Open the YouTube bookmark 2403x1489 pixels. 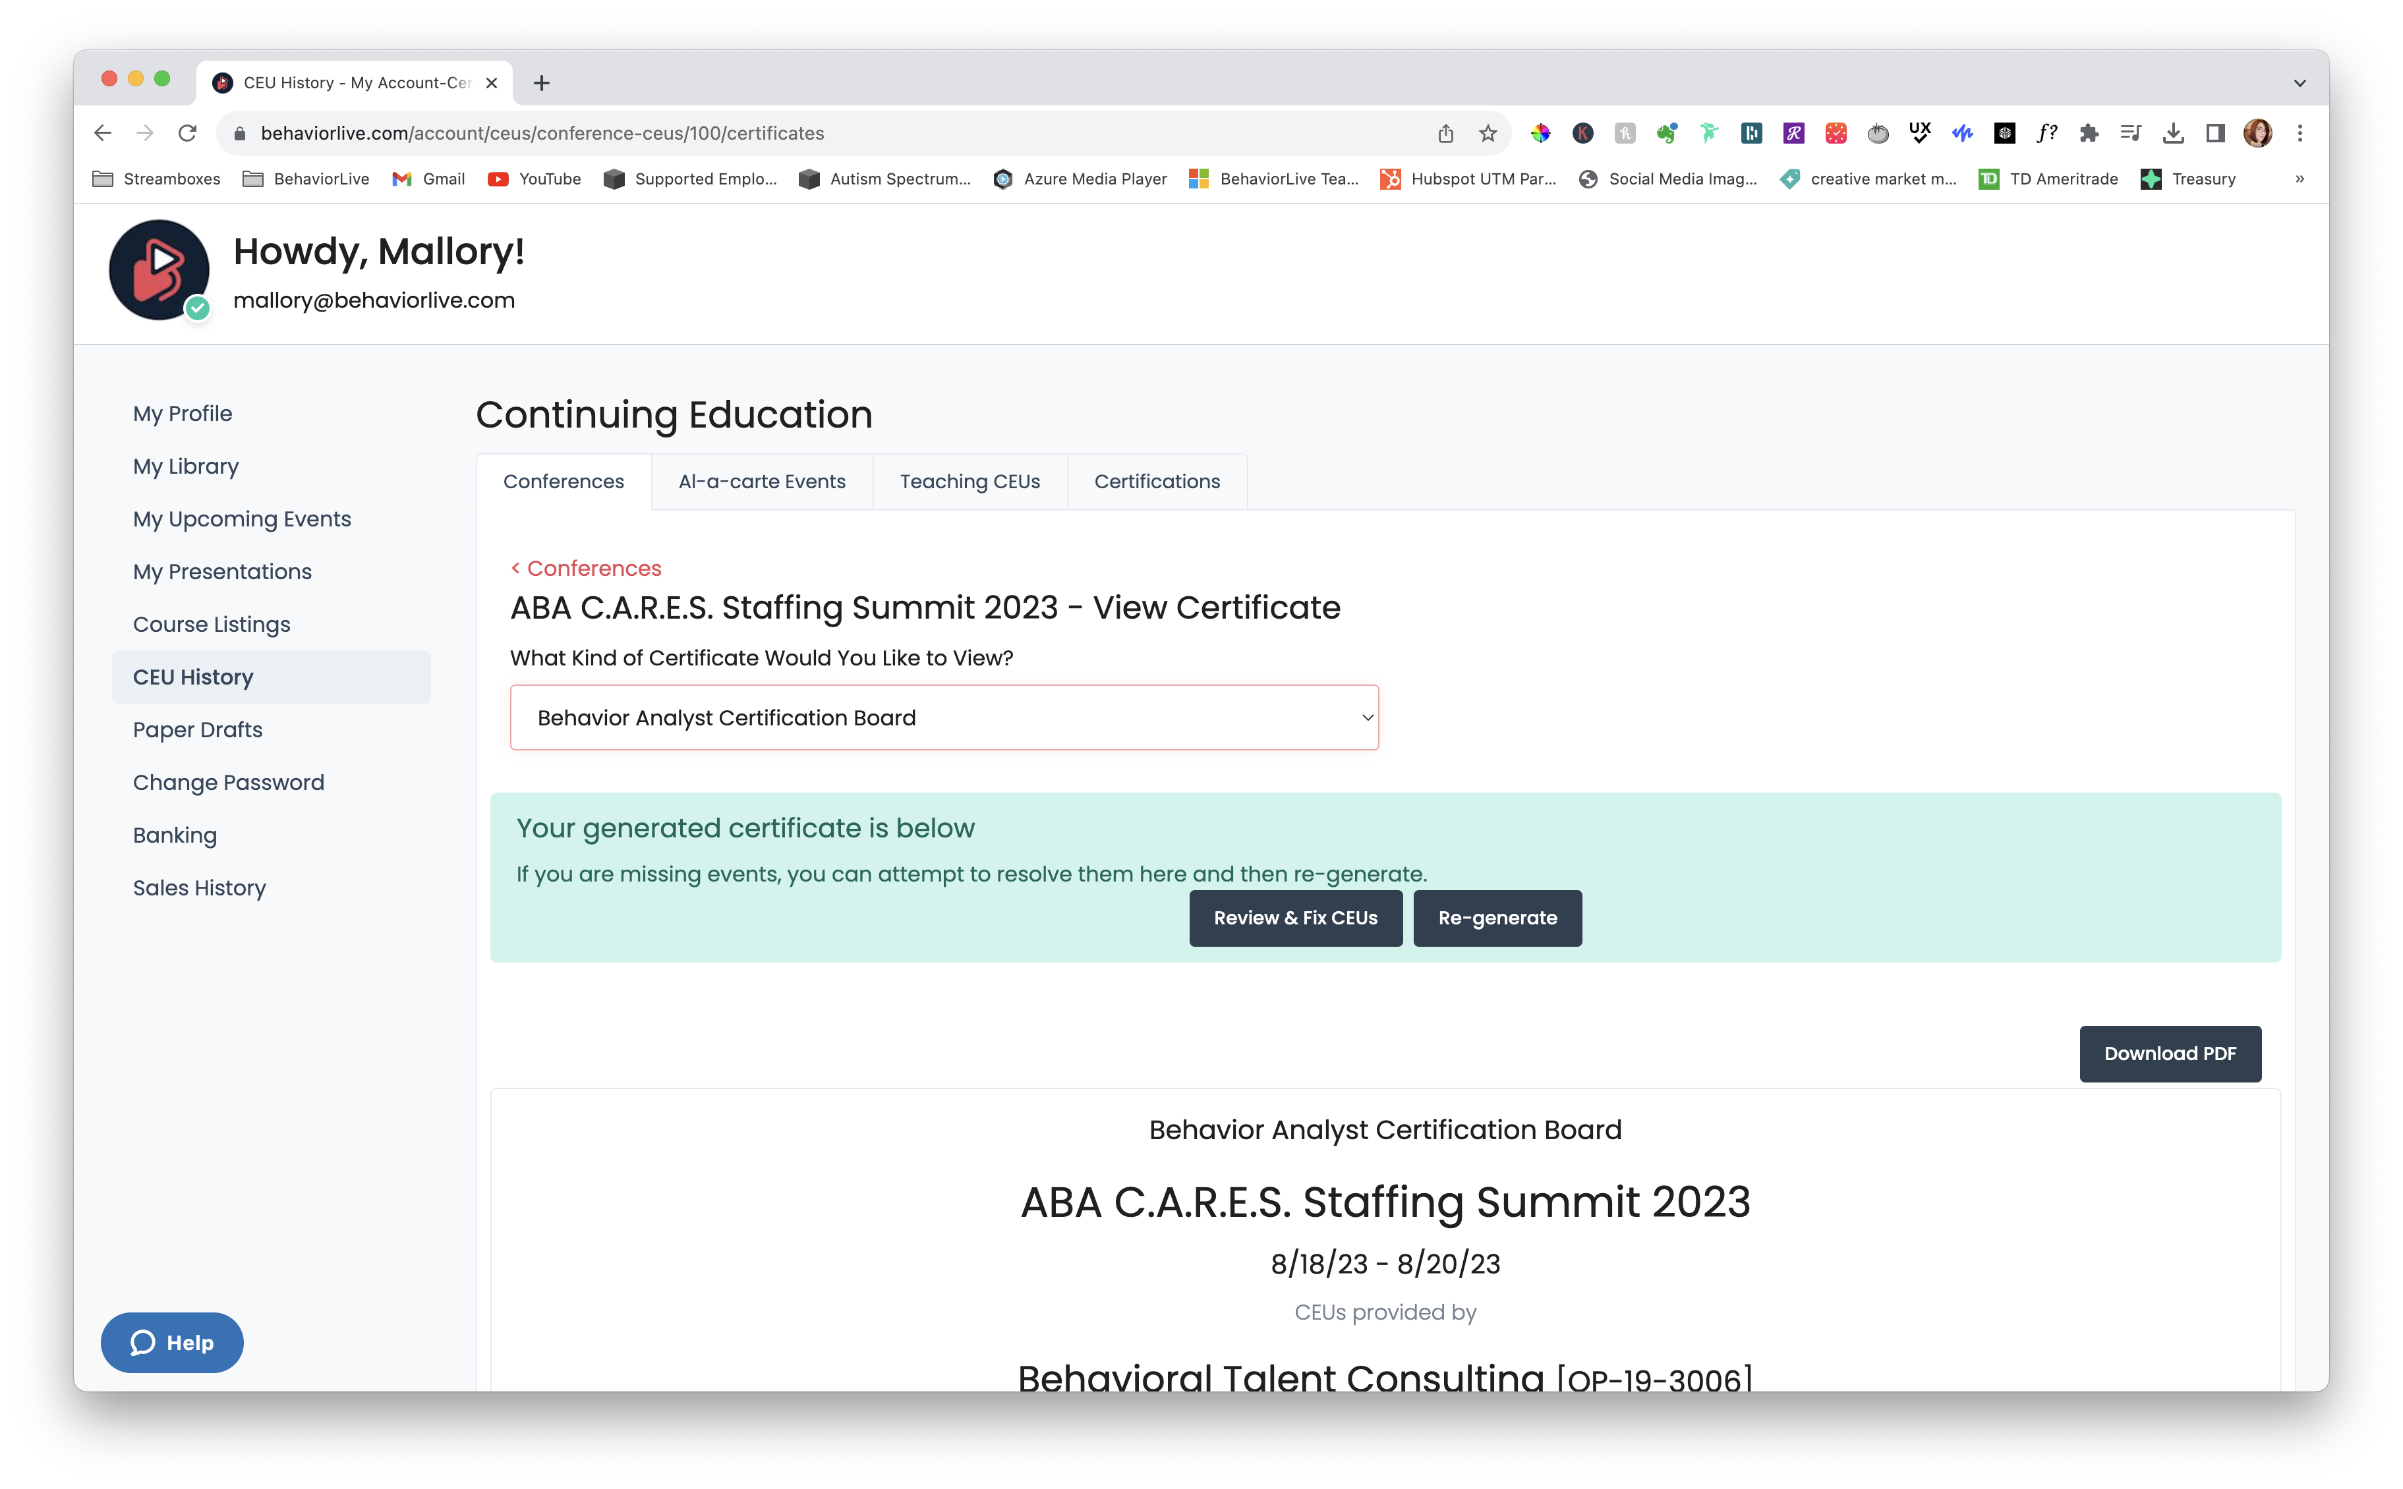tap(535, 179)
